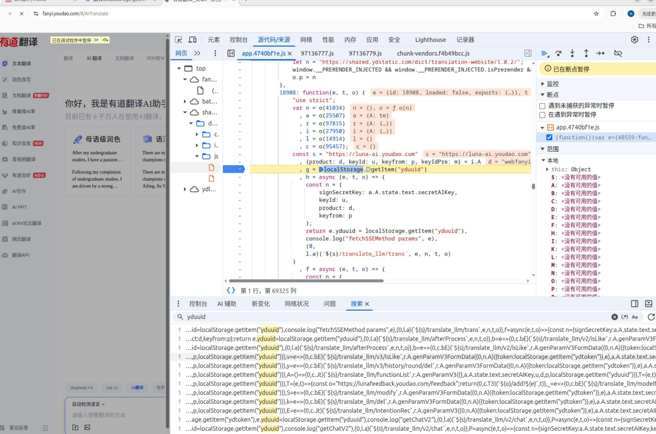The width and height of the screenshot is (656, 434).
Task: Click the step into function icon
Action: [572, 53]
